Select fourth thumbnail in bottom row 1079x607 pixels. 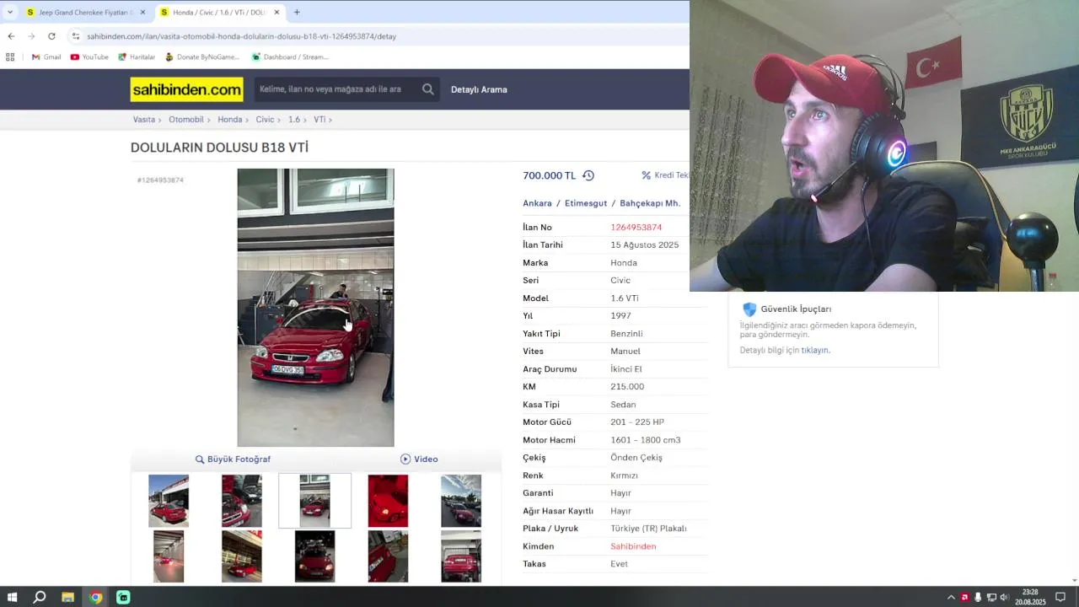388,556
